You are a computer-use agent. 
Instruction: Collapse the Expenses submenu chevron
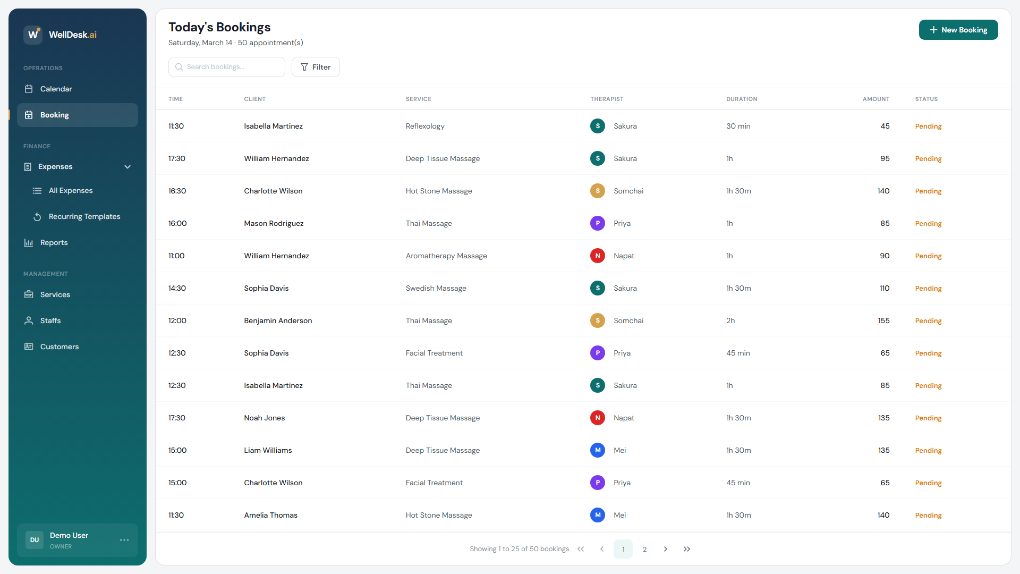click(x=127, y=166)
